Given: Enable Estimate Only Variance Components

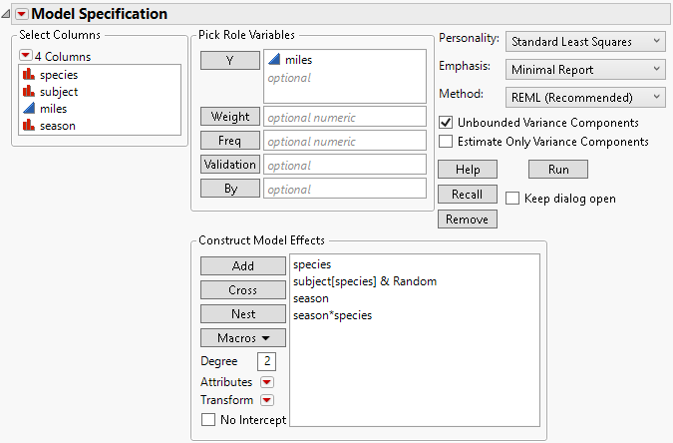Looking at the screenshot, I should pos(447,142).
